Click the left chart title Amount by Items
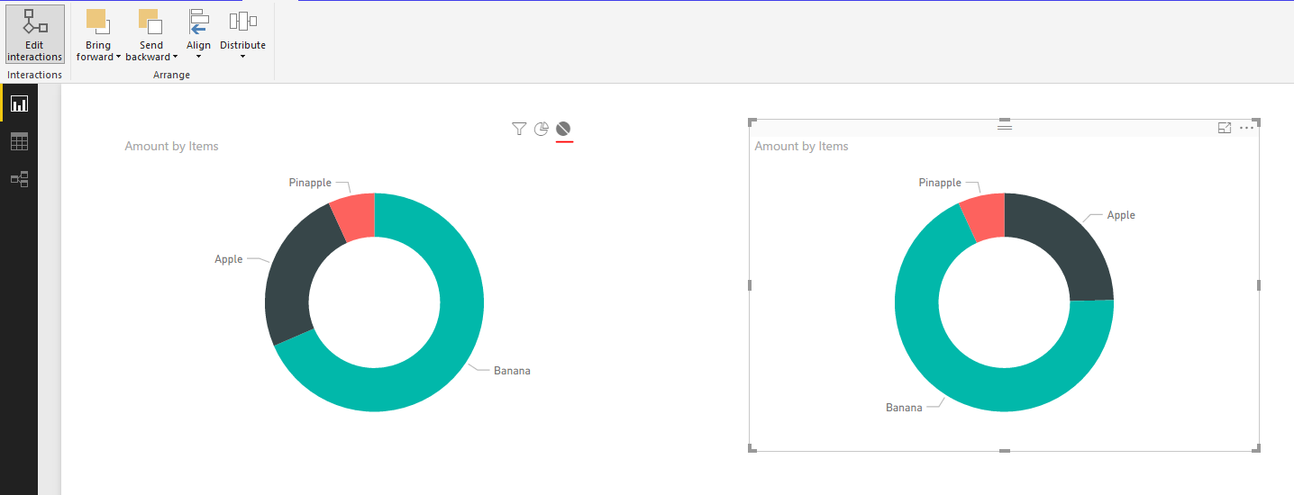1294x495 pixels. (171, 146)
